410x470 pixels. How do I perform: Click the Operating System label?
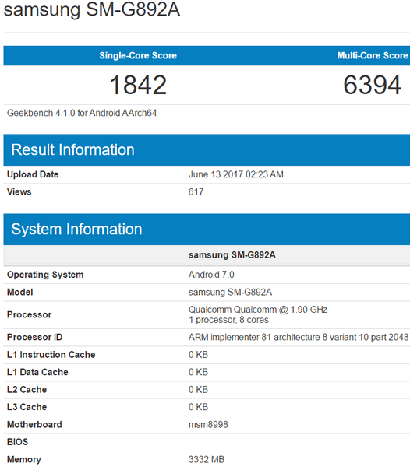45,275
